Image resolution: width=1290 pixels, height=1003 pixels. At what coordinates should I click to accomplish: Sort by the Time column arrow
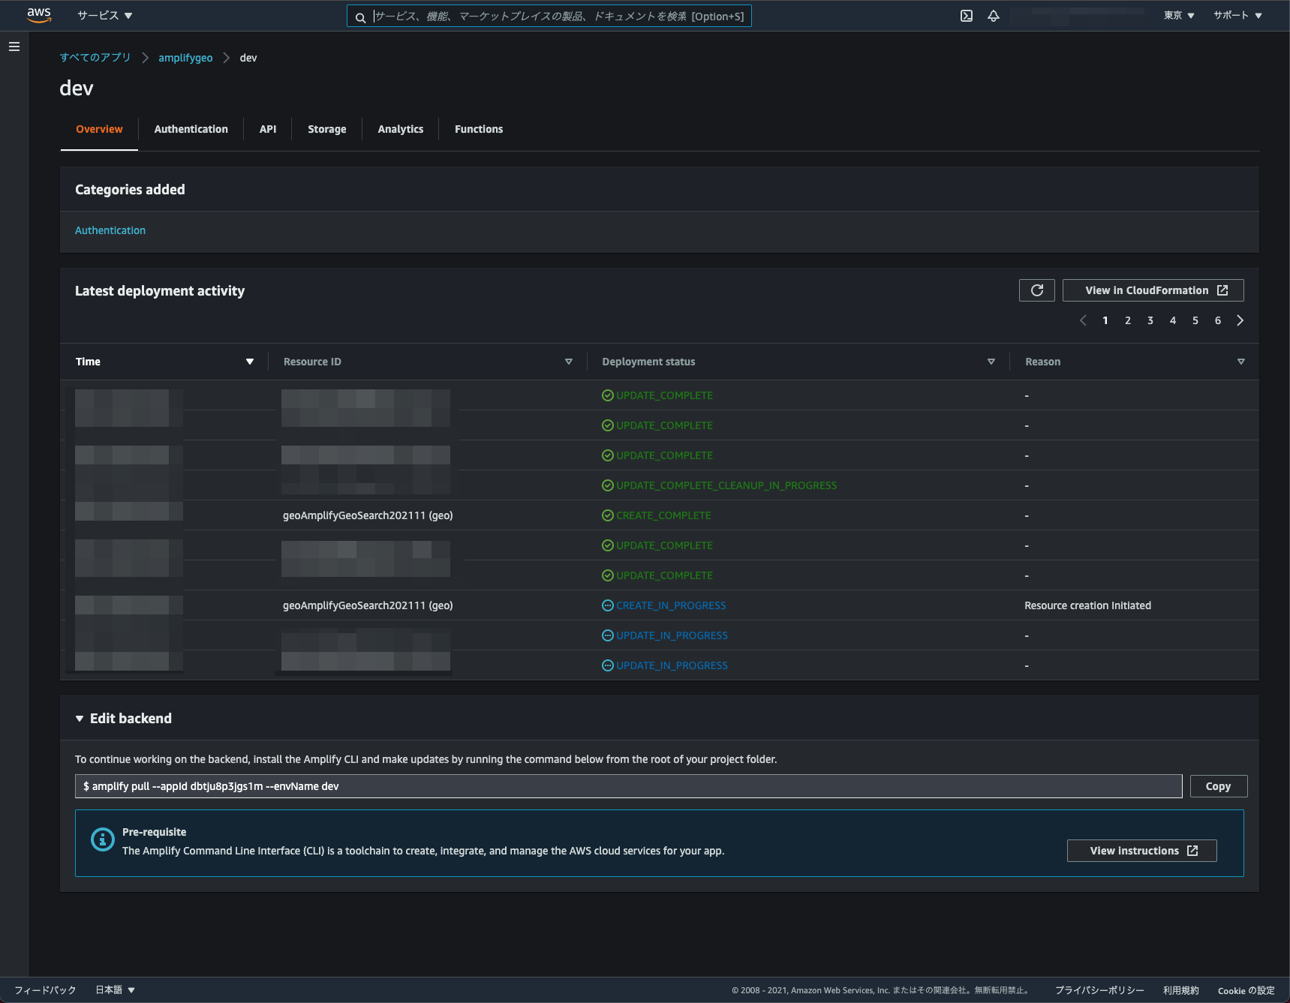pos(250,362)
